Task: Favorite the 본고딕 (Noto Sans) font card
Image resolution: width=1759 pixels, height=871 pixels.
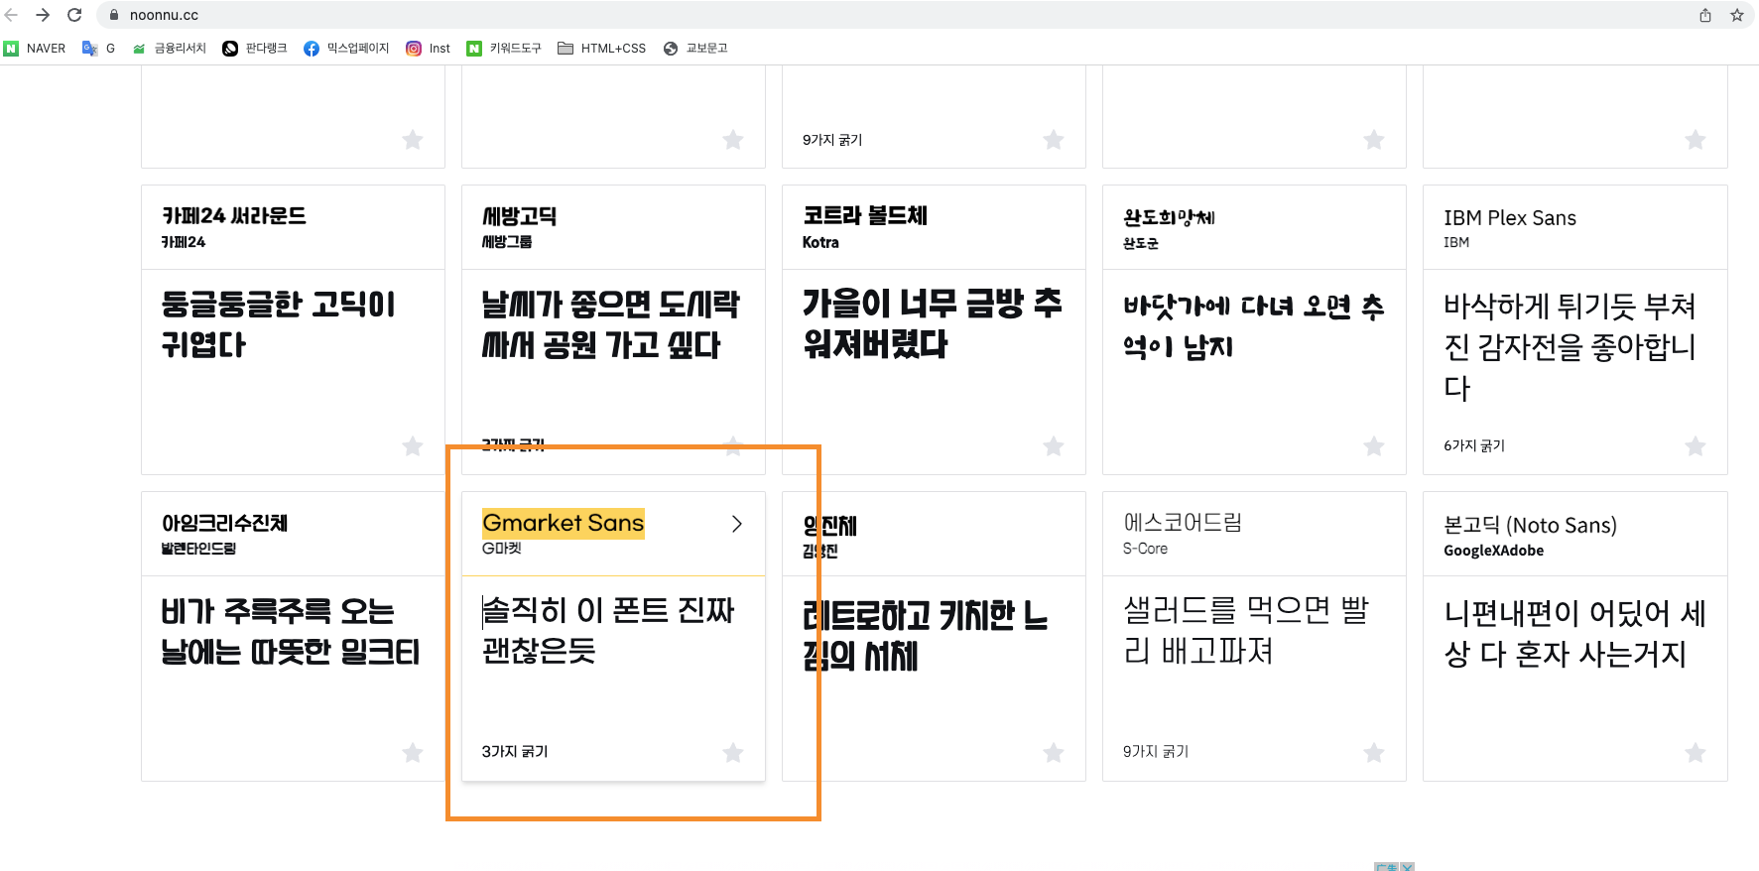Action: click(x=1696, y=753)
